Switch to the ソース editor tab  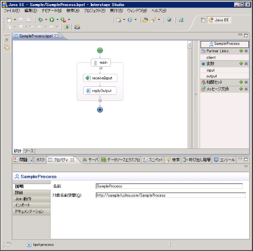pyautogui.click(x=29, y=151)
